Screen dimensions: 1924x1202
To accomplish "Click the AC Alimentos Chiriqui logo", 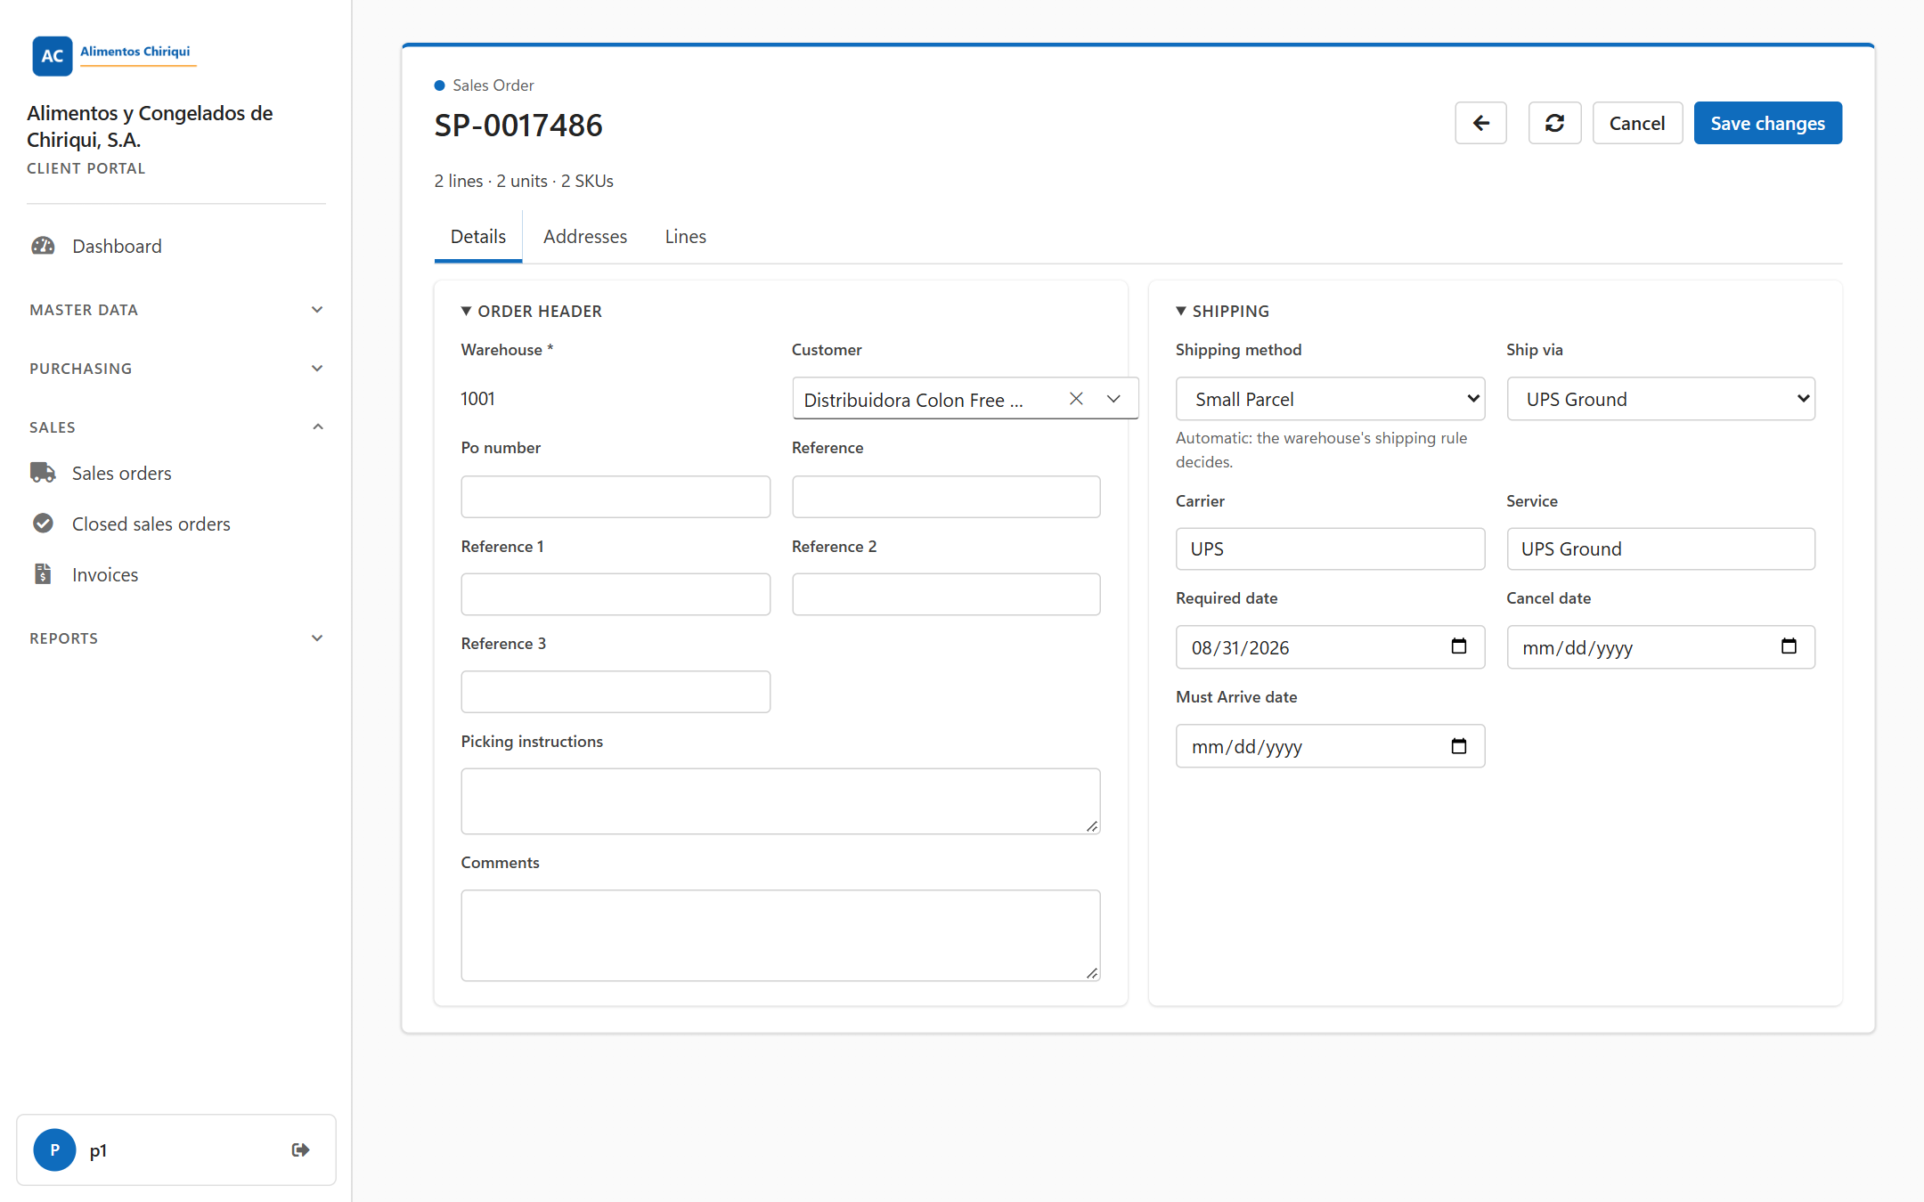I will (x=113, y=55).
